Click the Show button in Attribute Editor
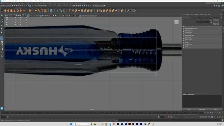Viewport: 224px width, 126px height. click(x=215, y=24)
